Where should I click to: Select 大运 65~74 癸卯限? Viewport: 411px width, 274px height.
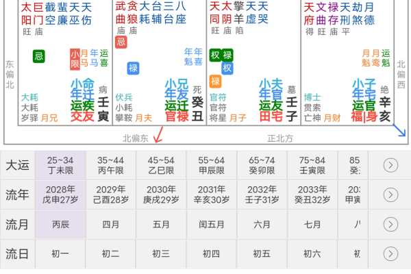[x=262, y=165]
